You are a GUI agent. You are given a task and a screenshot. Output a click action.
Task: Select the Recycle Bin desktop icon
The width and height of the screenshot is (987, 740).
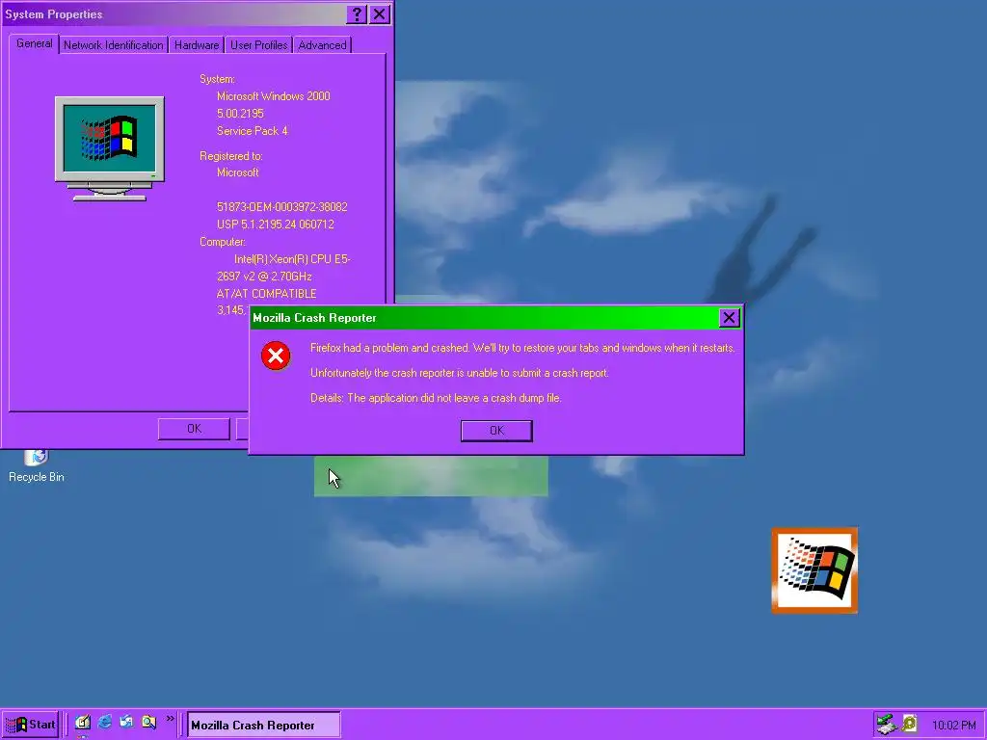point(36,466)
